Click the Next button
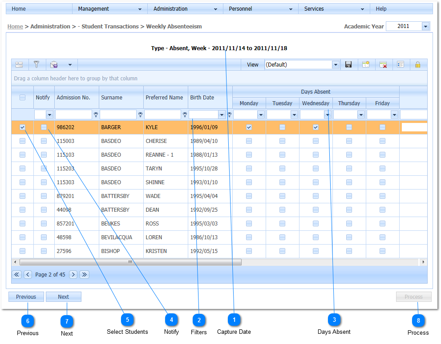The width and height of the screenshot is (441, 344). pos(64,297)
